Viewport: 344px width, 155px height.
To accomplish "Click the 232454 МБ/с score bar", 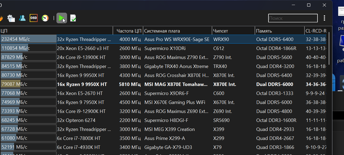I will 28,39.
